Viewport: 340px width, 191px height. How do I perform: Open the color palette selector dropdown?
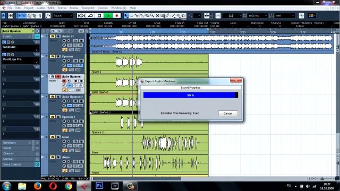pos(312,15)
